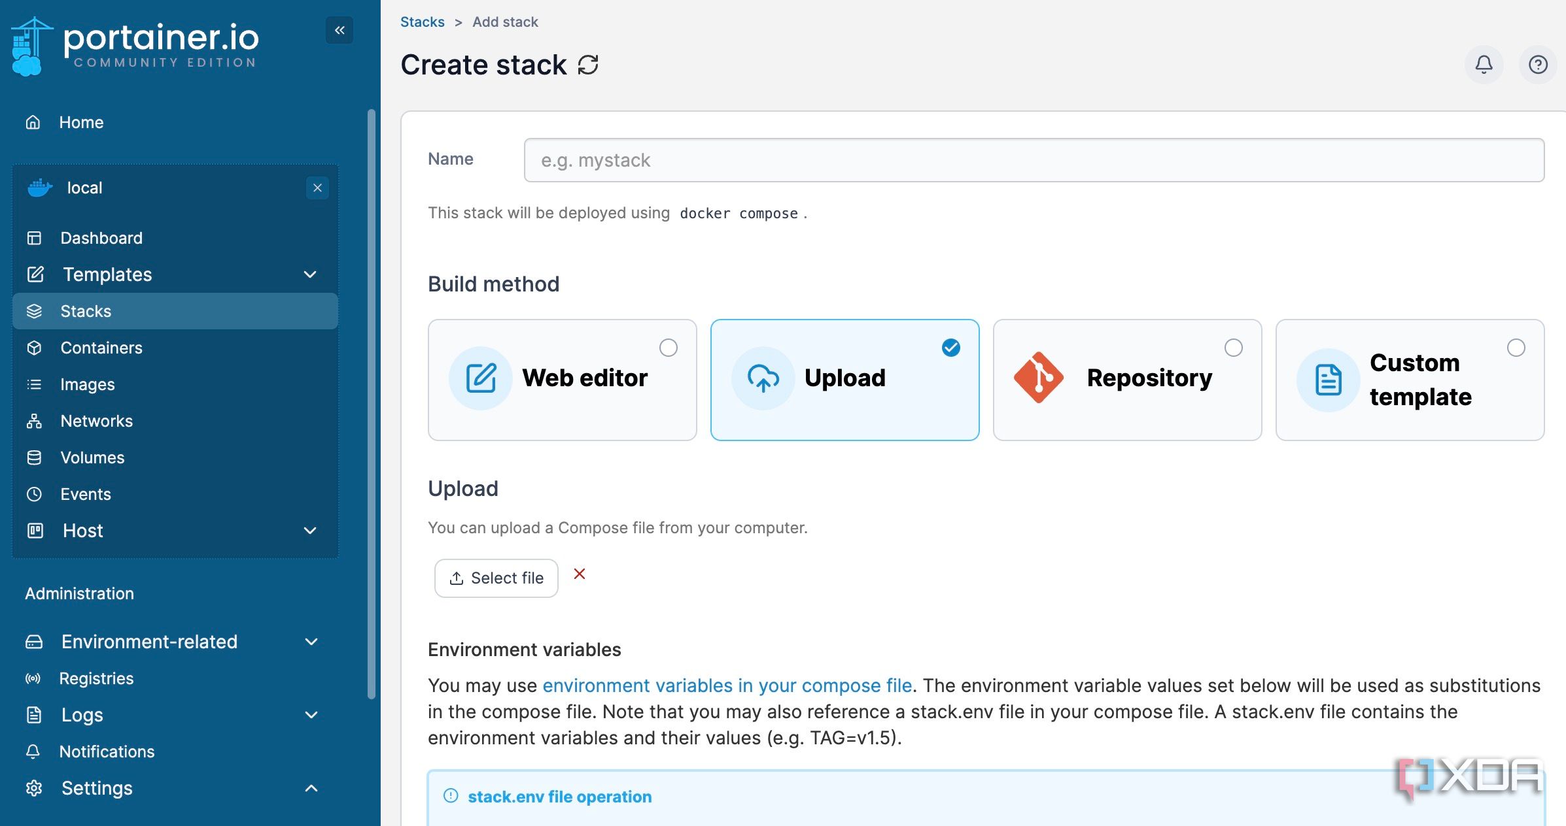Click the Custom template document icon
The image size is (1566, 826).
1329,380
